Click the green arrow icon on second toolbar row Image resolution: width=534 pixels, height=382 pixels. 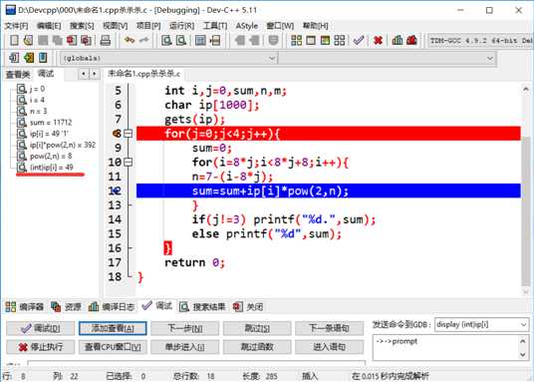(29, 58)
